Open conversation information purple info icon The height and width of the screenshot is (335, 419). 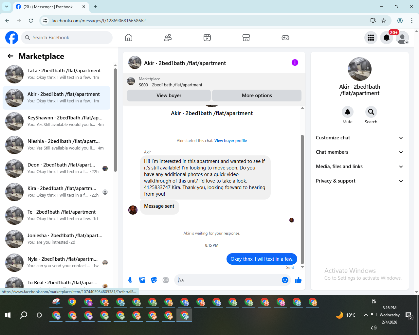pos(295,62)
